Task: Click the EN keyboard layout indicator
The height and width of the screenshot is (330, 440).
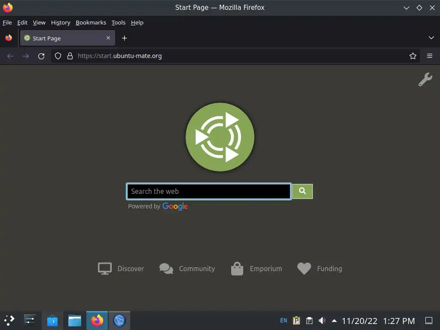Action: 284,321
